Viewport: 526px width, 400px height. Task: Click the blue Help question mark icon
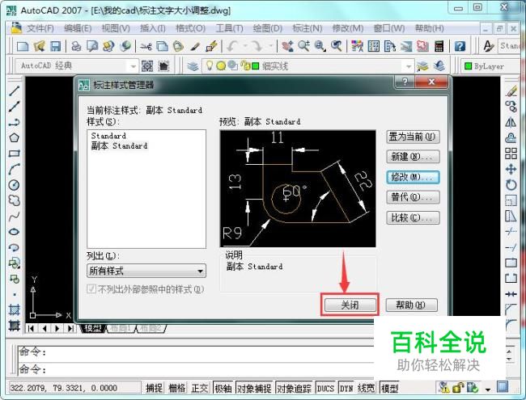coord(460,46)
